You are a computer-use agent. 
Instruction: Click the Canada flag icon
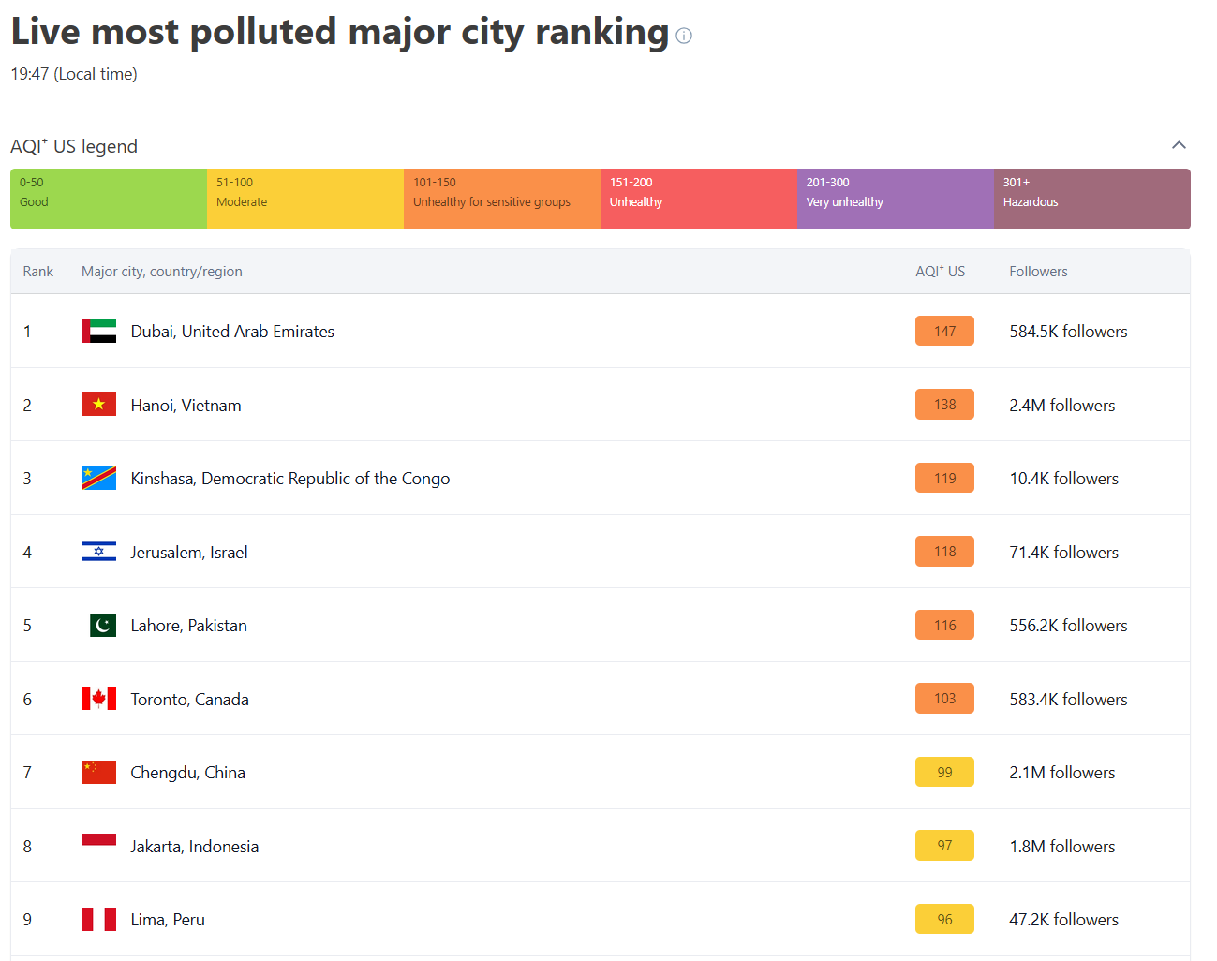pyautogui.click(x=98, y=699)
